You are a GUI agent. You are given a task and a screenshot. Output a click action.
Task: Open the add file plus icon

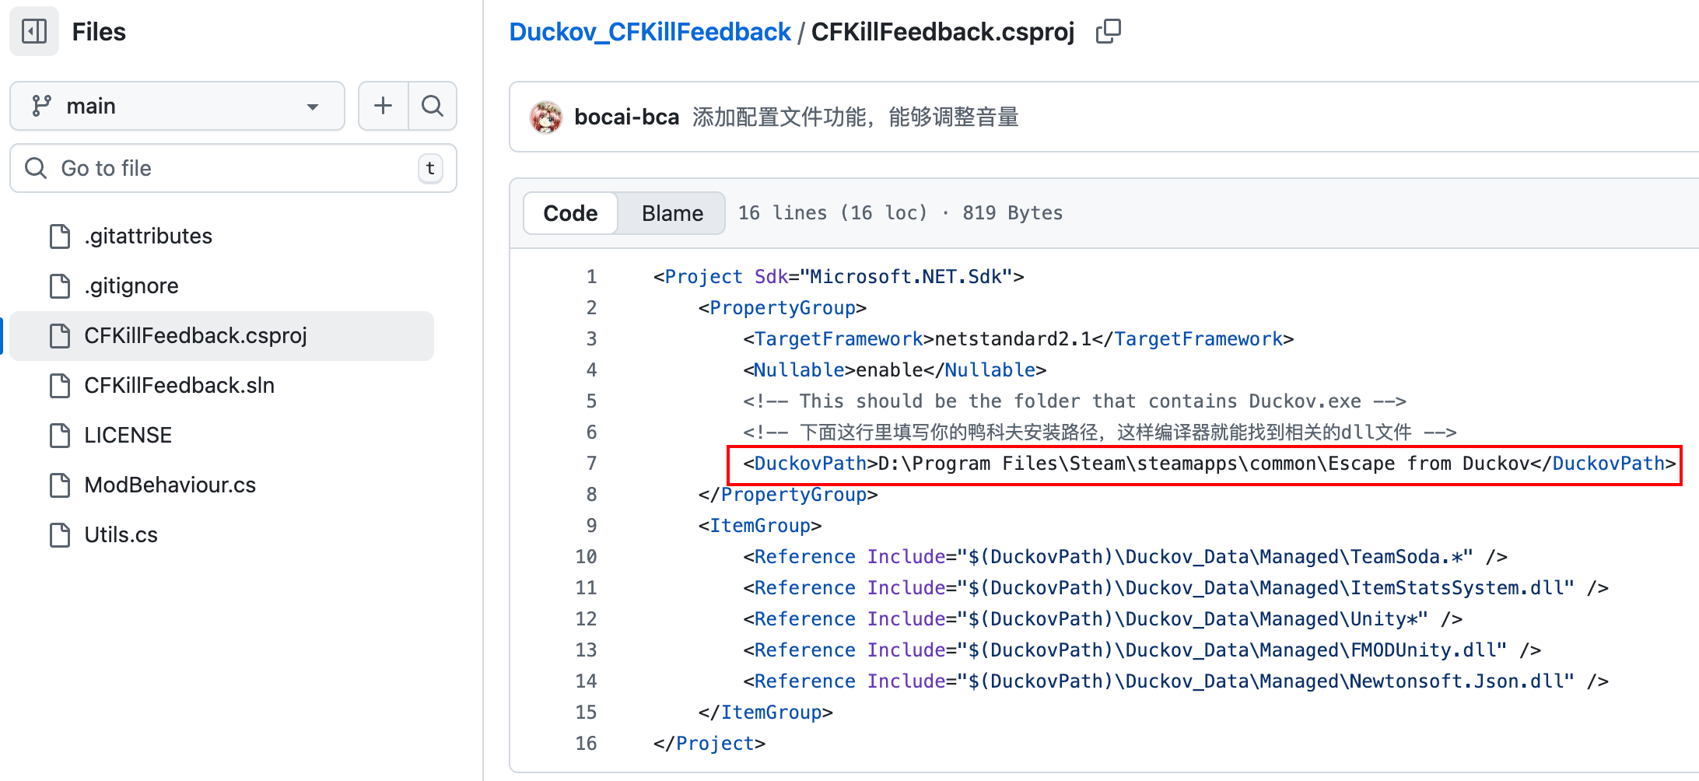(x=383, y=106)
